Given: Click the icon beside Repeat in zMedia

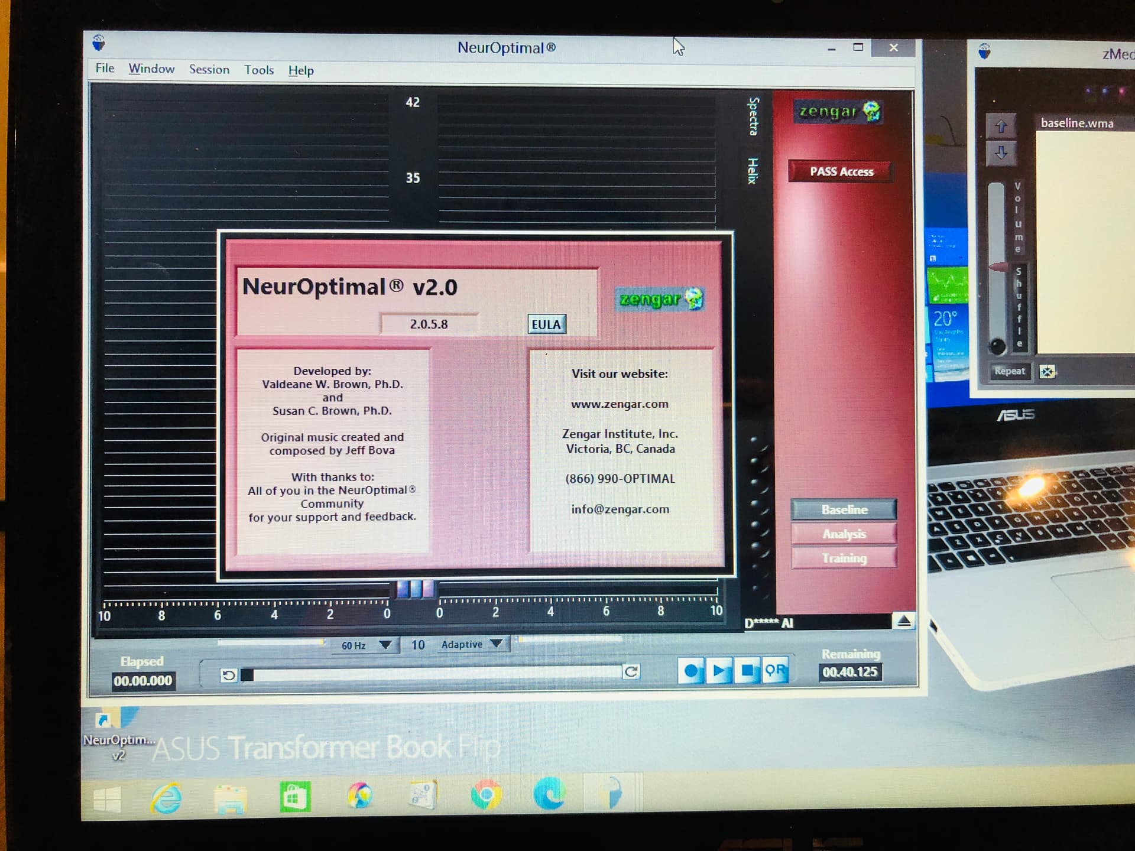Looking at the screenshot, I should point(1047,372).
